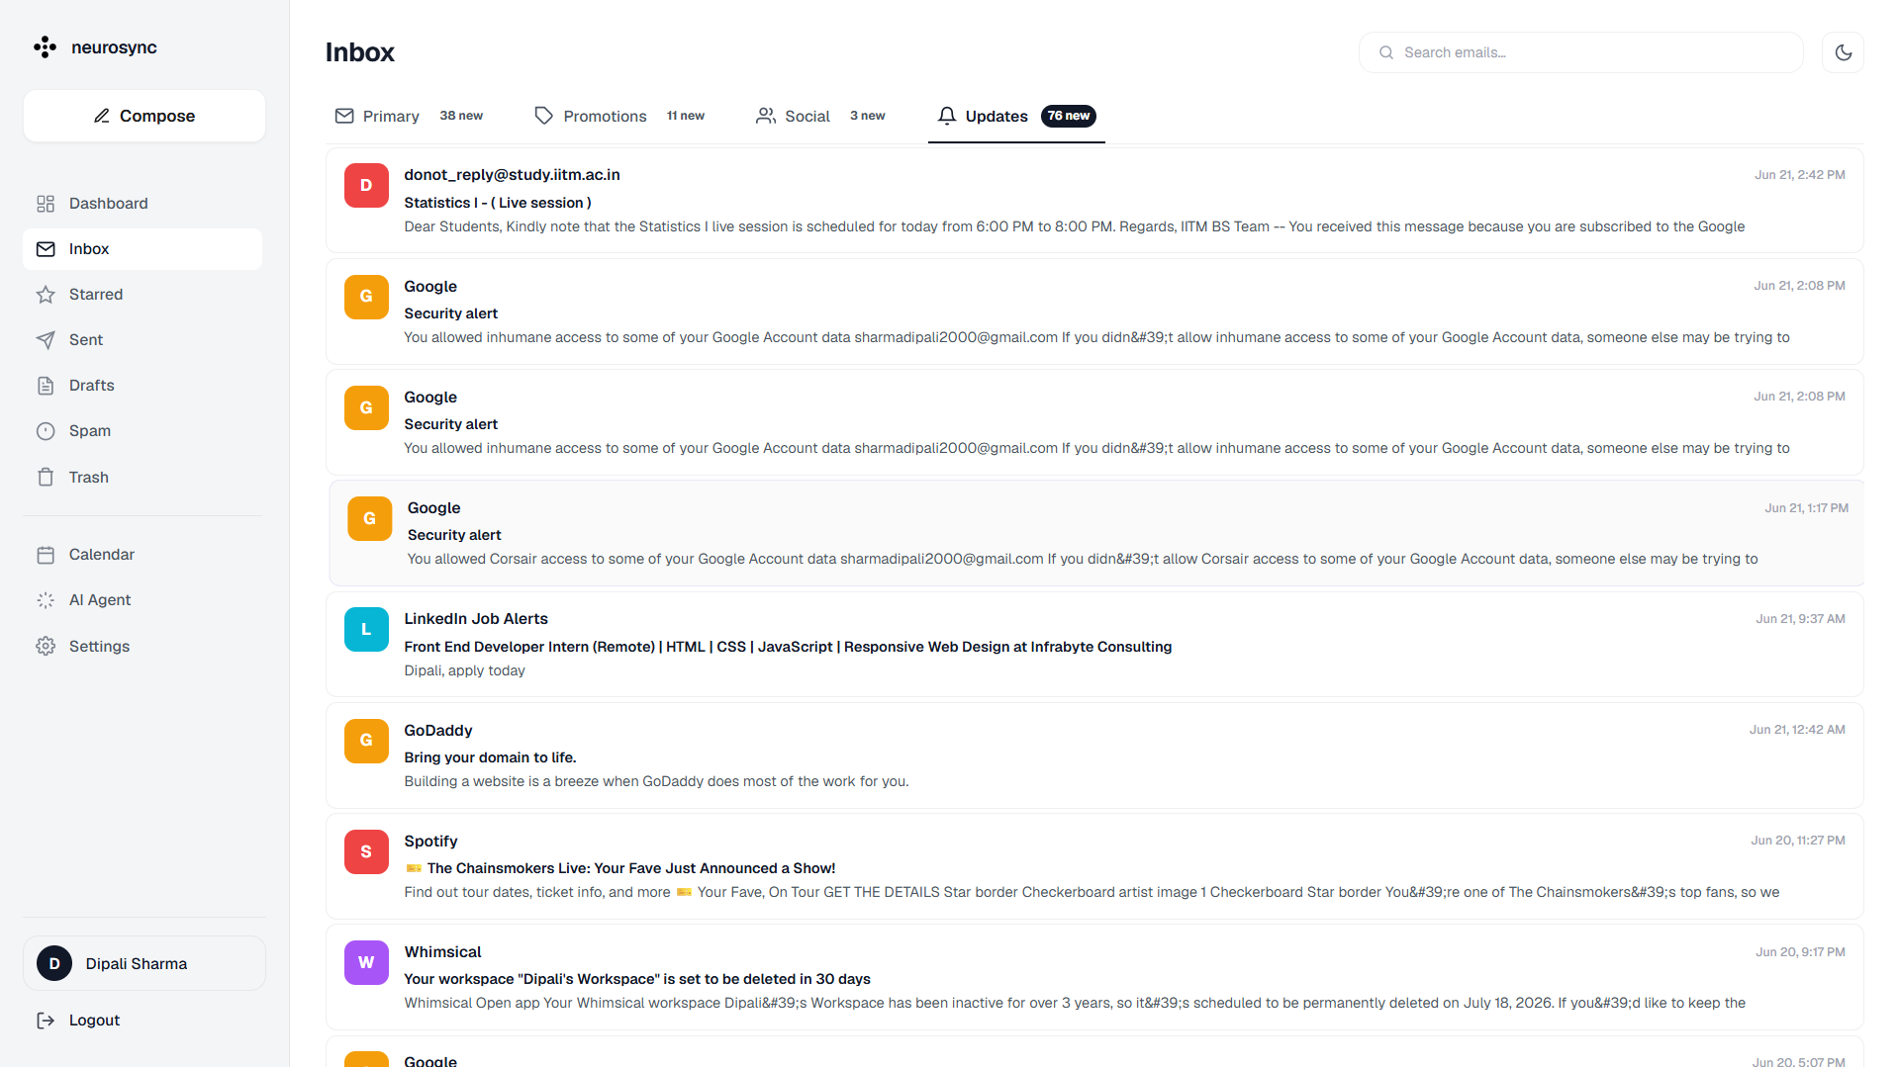This screenshot has height=1067, width=1899.
Task: Click the Logout button
Action: 142,1021
